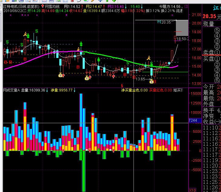Click the 外盘 row in the quote panel
This screenshot has height=192, width=221.
pyautogui.click(x=212, y=104)
